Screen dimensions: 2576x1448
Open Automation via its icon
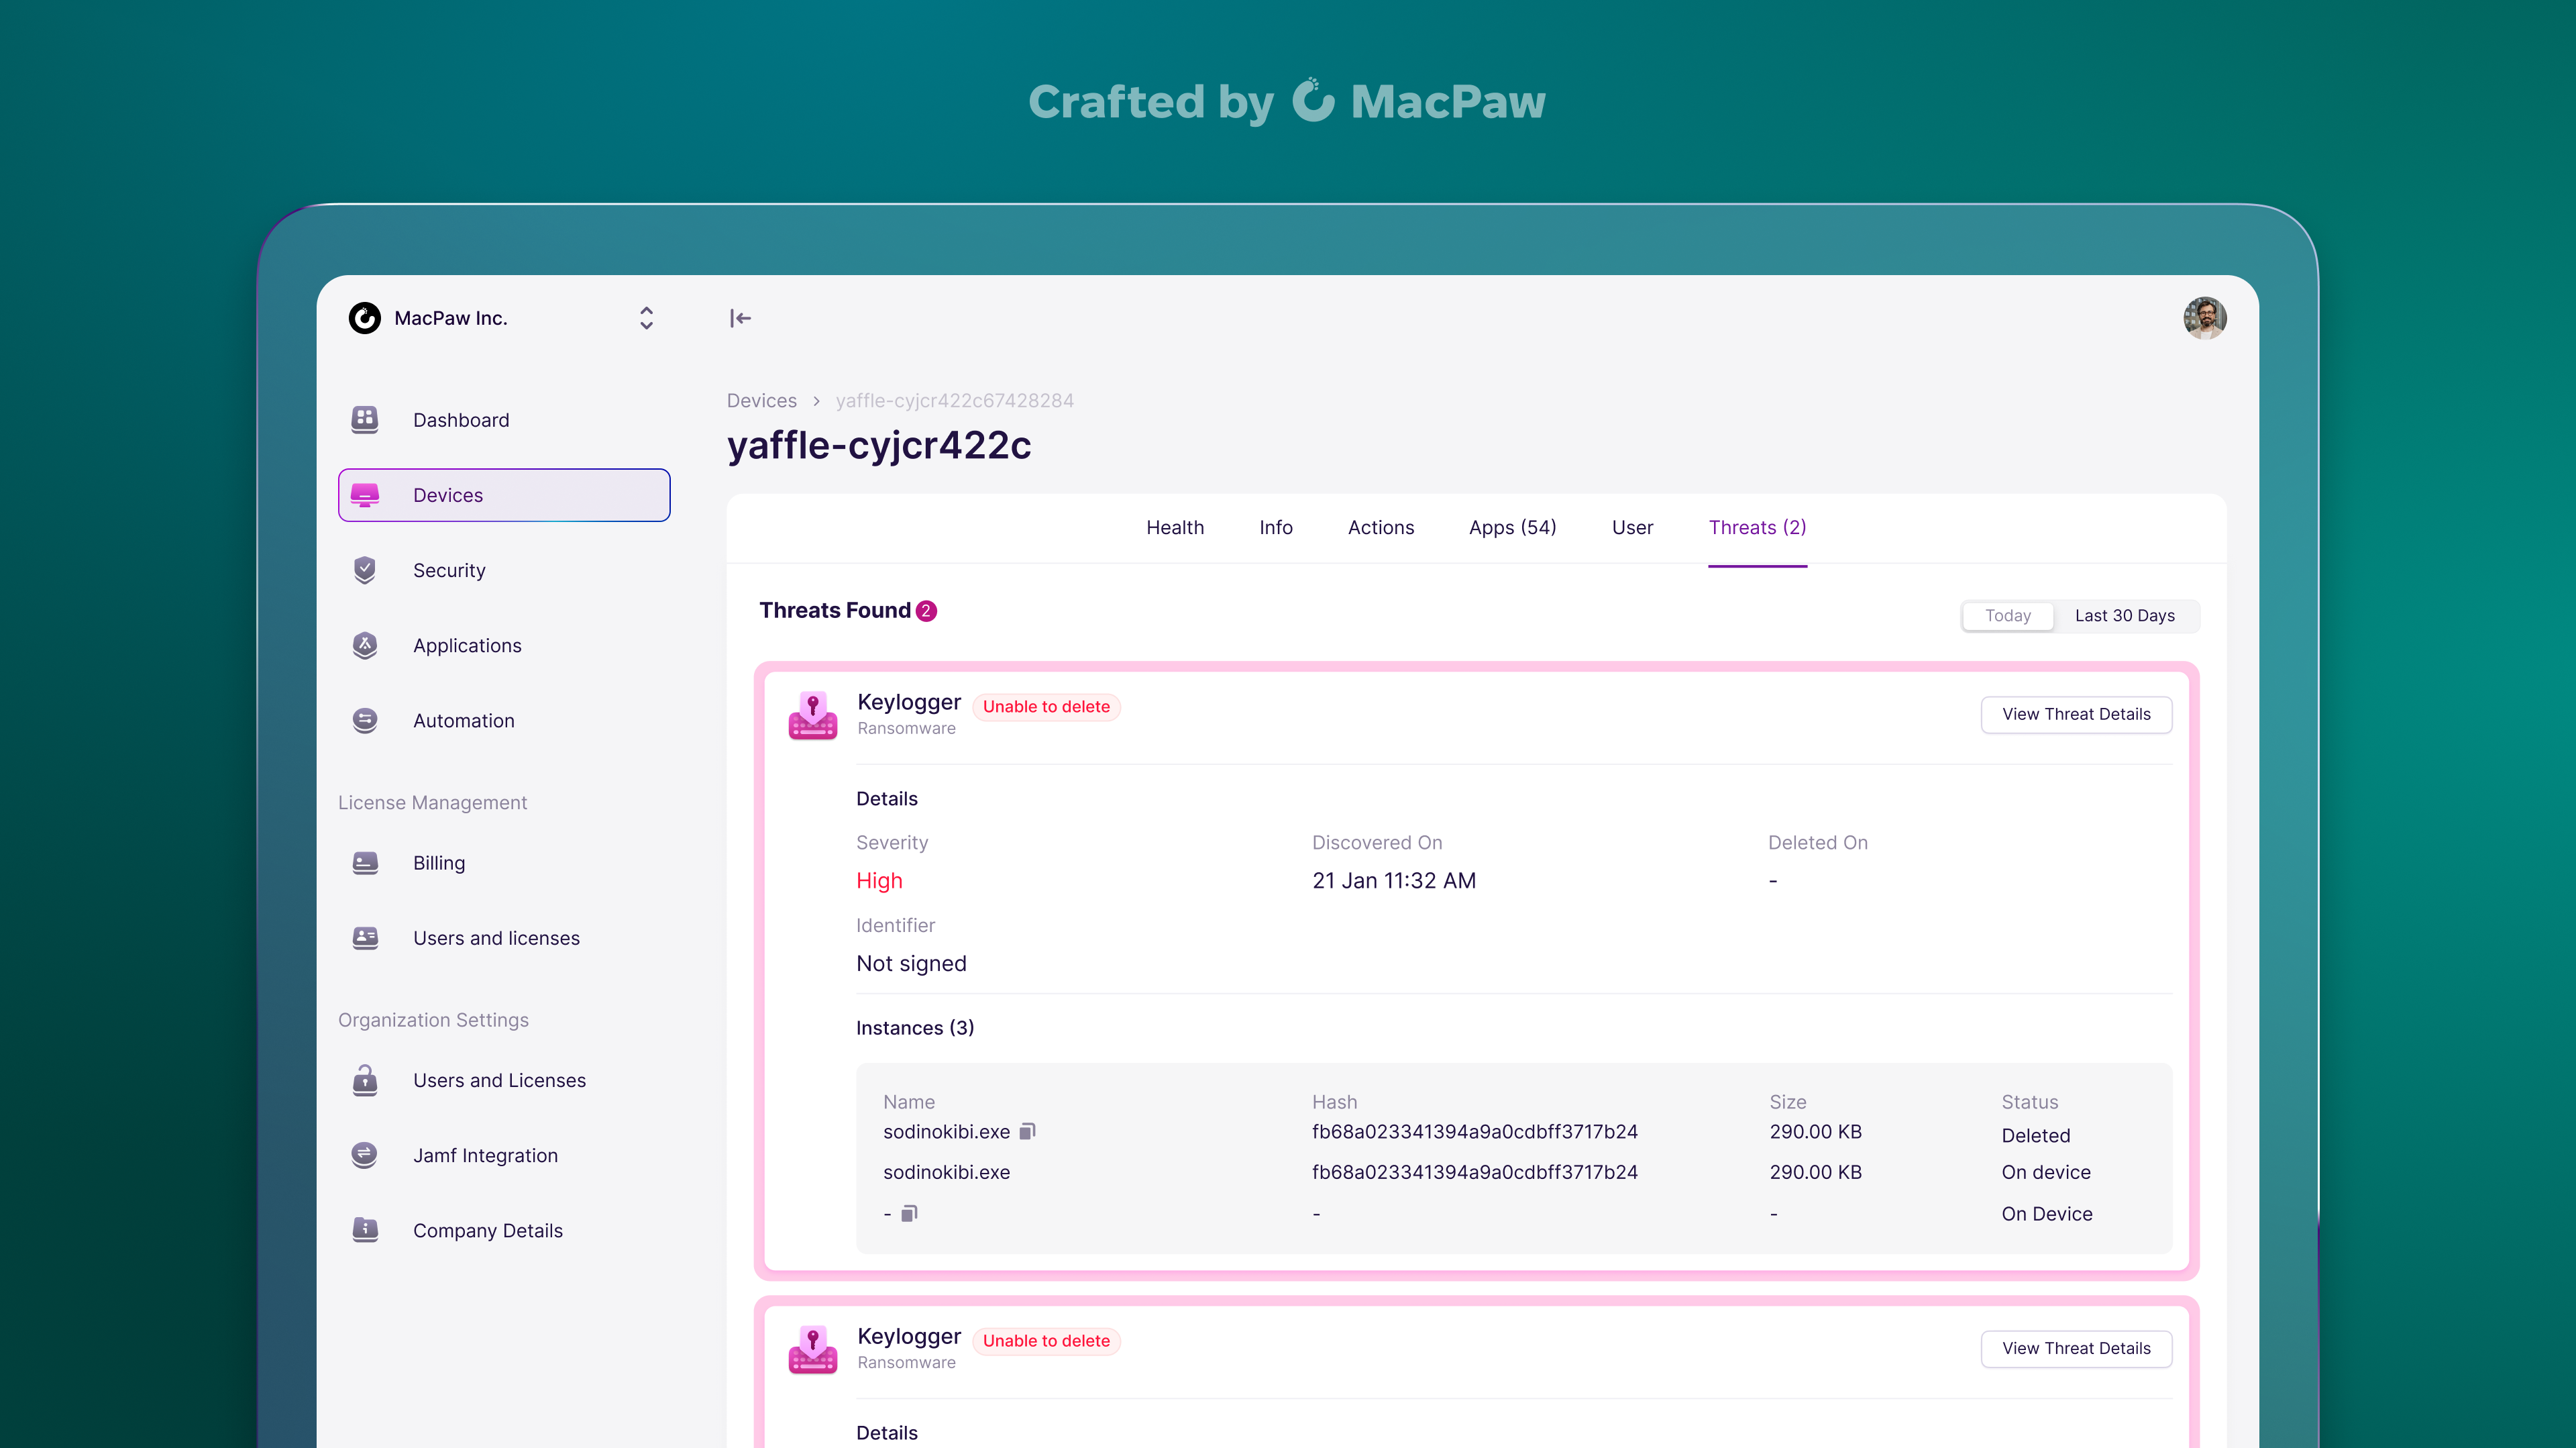click(365, 720)
